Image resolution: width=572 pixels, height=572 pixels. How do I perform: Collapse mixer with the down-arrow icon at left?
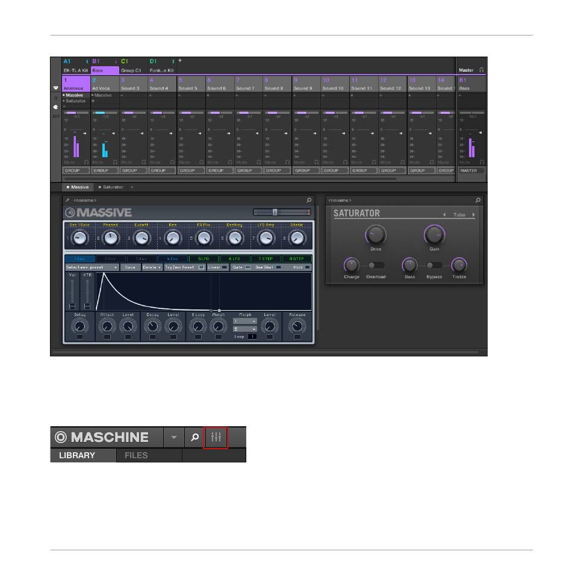tap(56, 88)
